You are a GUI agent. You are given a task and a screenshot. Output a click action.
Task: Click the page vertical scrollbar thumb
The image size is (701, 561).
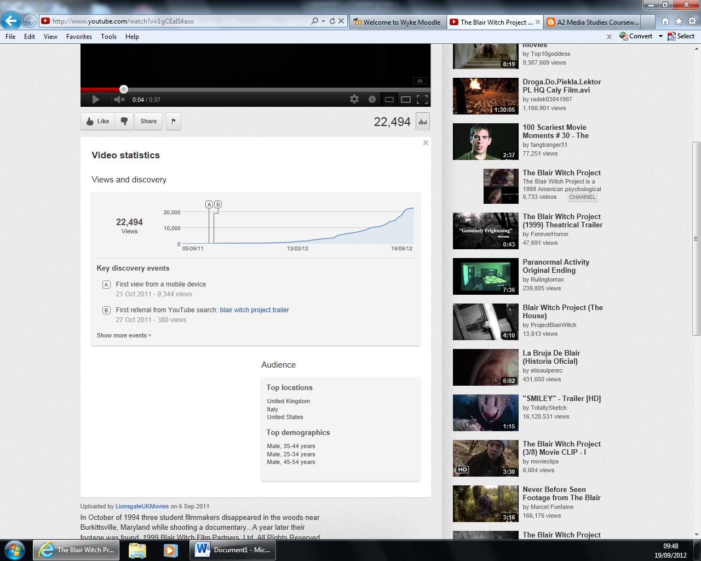pyautogui.click(x=696, y=239)
